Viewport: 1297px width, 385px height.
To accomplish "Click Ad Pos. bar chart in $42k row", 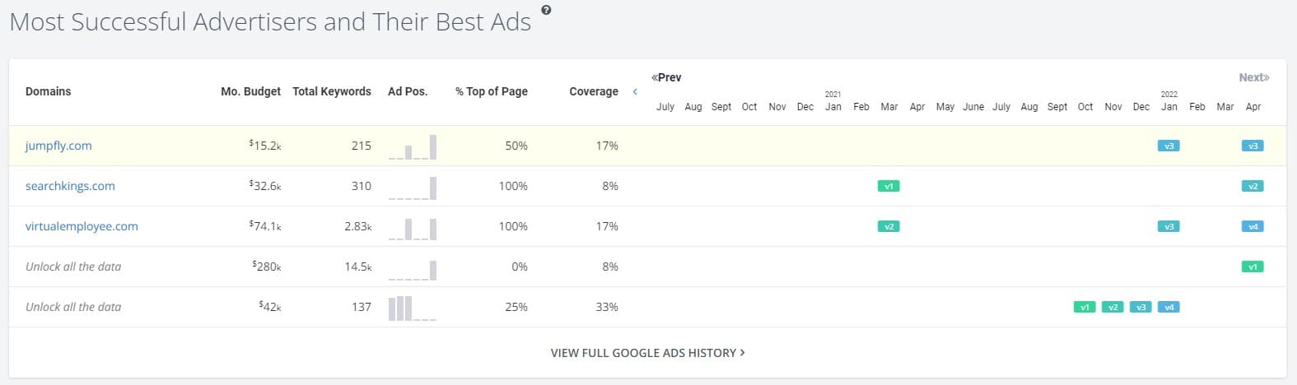I will point(413,308).
